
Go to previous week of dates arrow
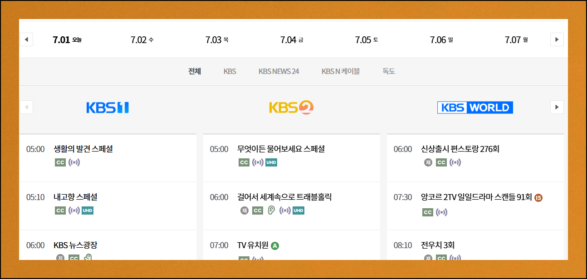click(x=26, y=39)
